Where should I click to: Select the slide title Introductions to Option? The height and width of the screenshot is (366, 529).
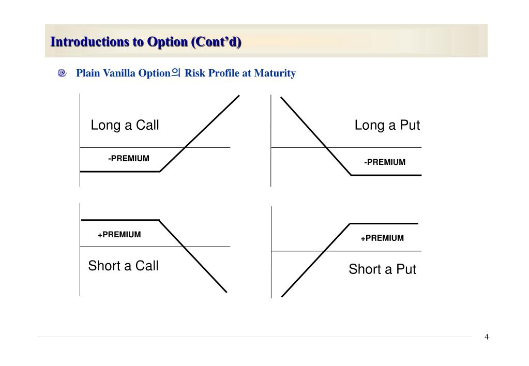(x=146, y=42)
